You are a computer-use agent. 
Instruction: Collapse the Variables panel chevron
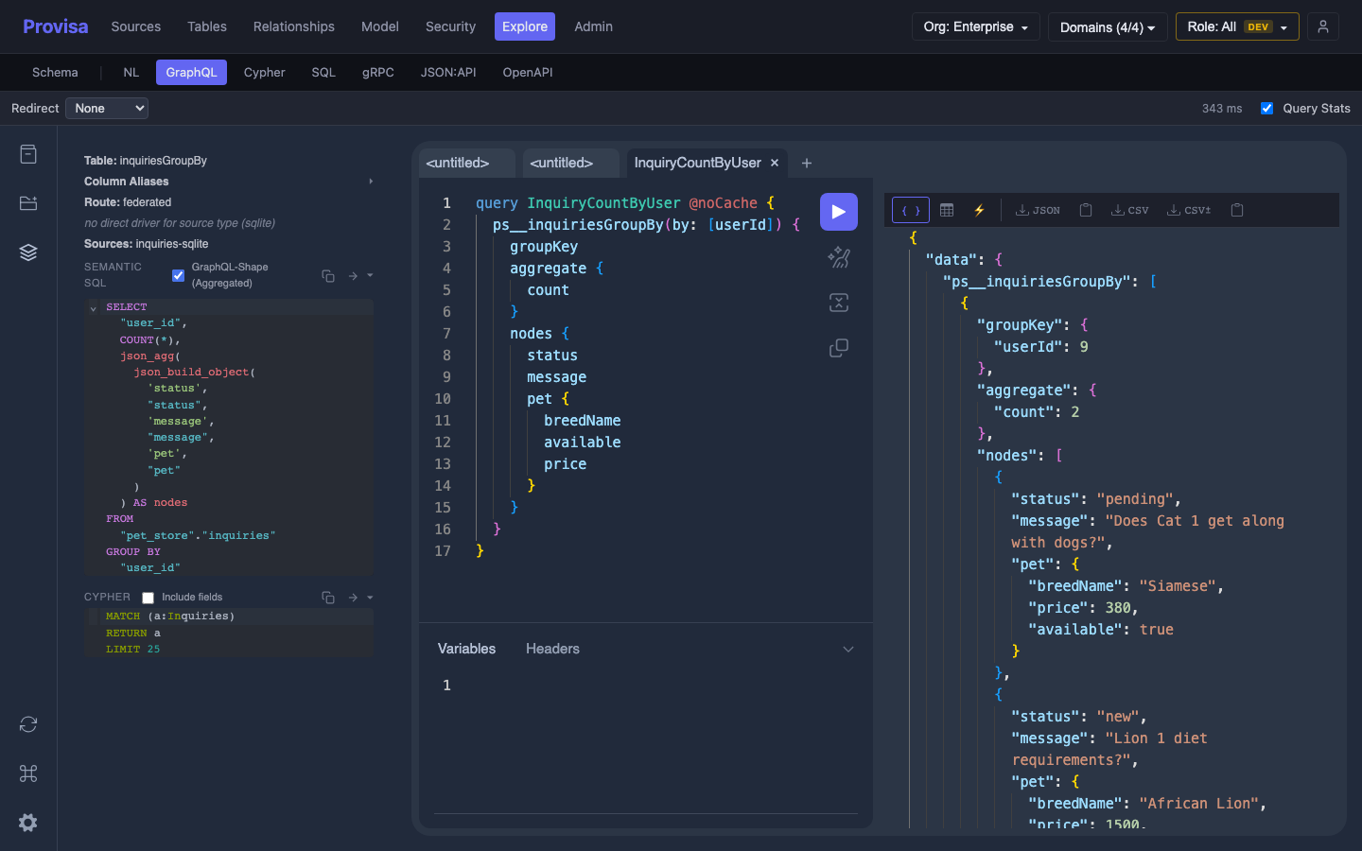click(x=848, y=649)
